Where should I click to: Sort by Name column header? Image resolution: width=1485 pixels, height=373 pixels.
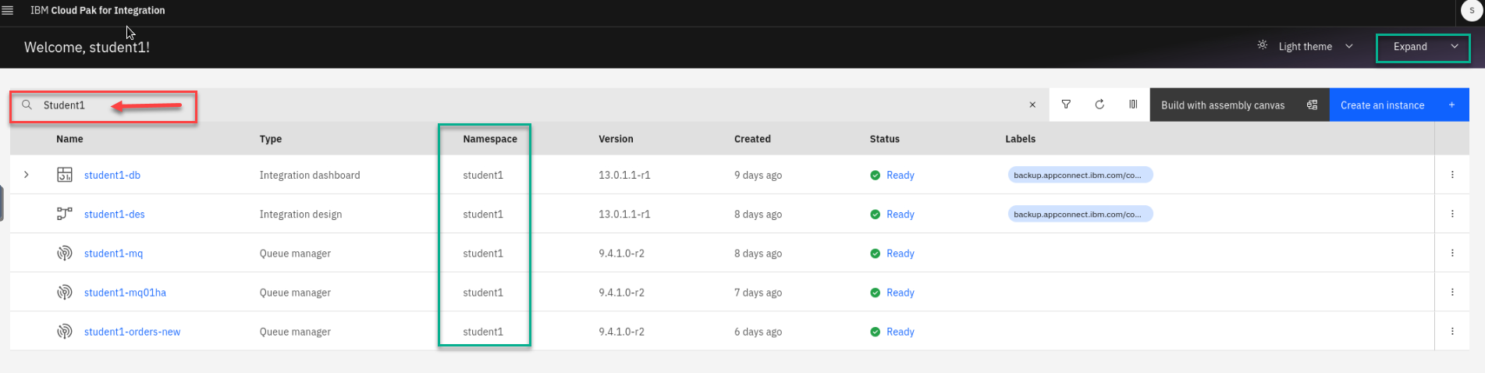(69, 139)
